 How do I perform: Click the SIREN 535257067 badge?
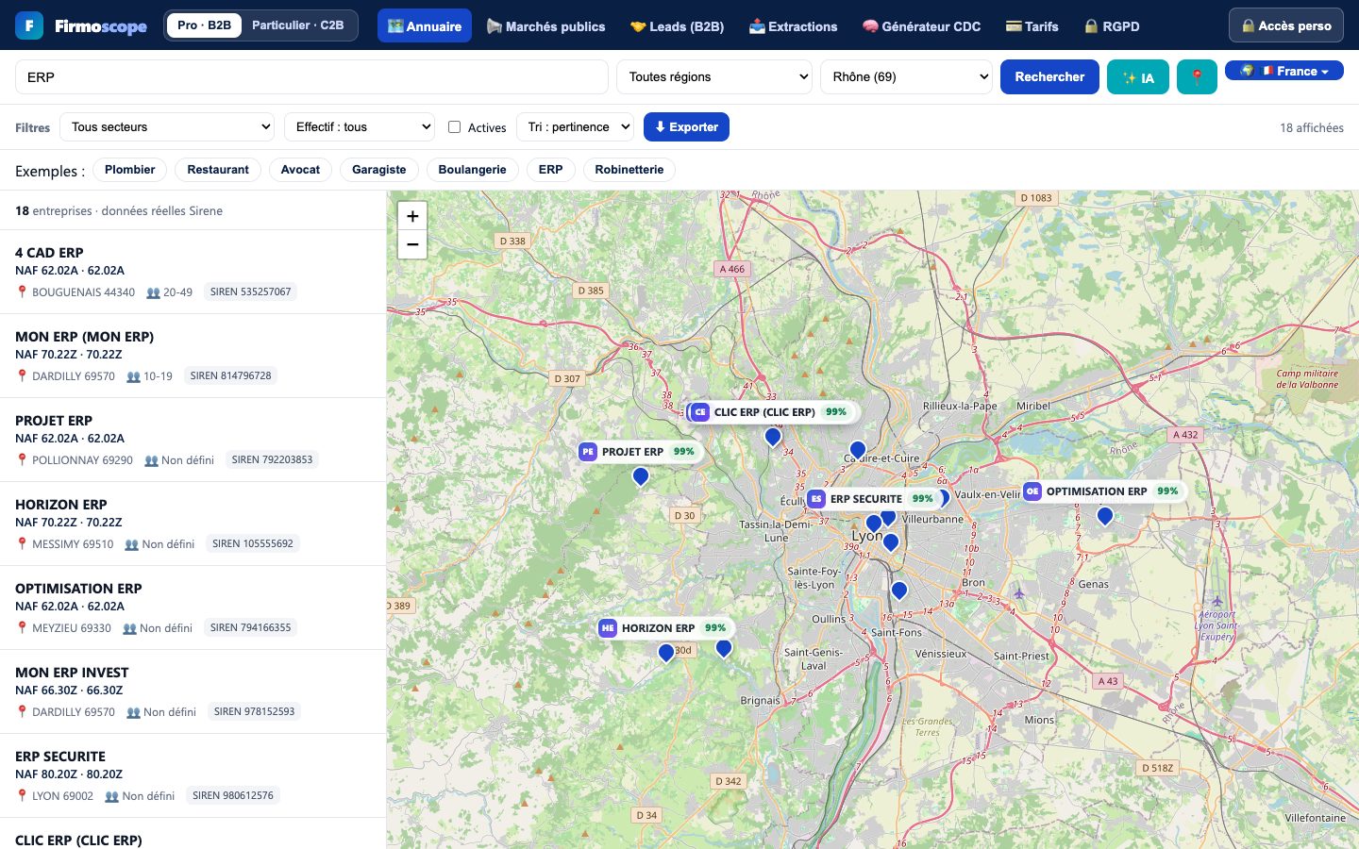click(x=251, y=292)
